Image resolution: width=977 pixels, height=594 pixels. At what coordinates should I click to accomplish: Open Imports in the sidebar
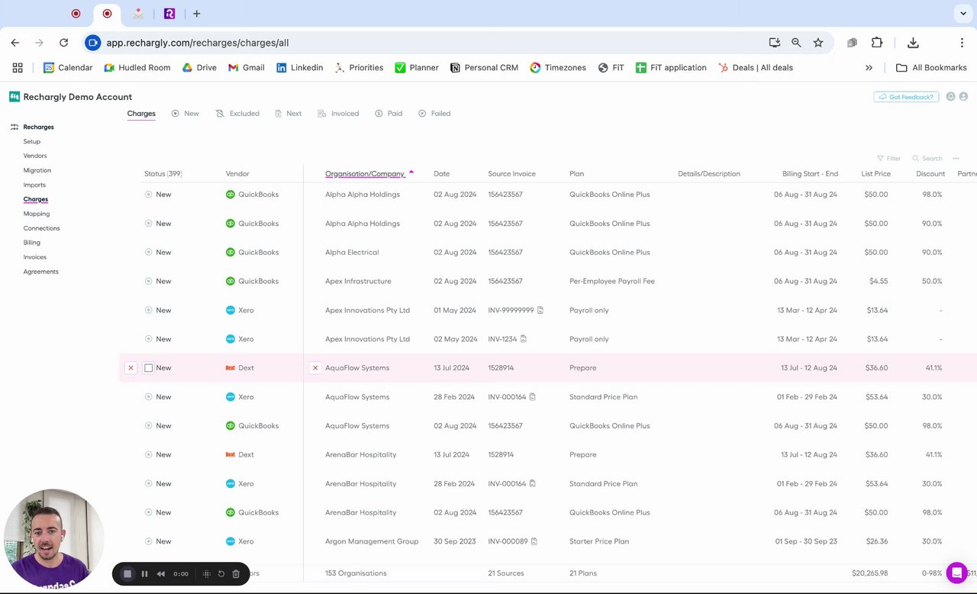(x=34, y=185)
